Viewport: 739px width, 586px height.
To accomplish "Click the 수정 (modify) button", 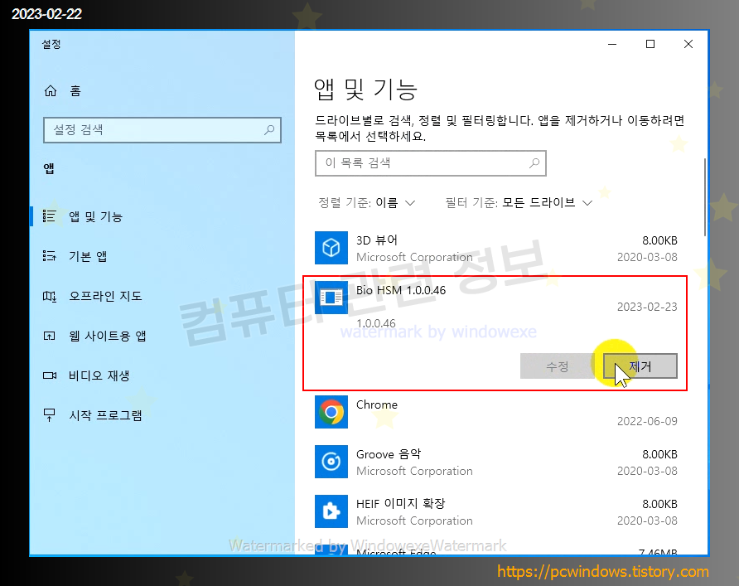I will click(557, 366).
